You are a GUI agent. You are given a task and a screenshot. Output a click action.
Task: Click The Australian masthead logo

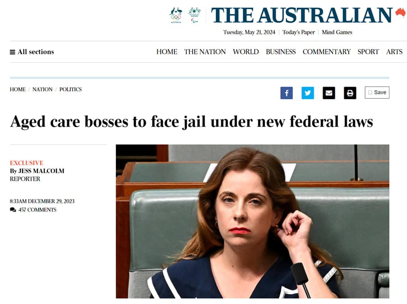pos(302,15)
